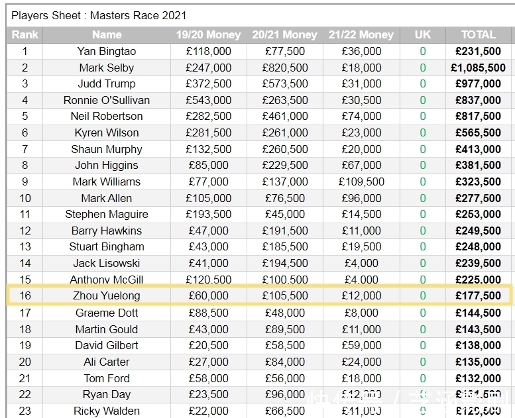Select the John Higgins name cell
The height and width of the screenshot is (418, 515).
pyautogui.click(x=107, y=165)
